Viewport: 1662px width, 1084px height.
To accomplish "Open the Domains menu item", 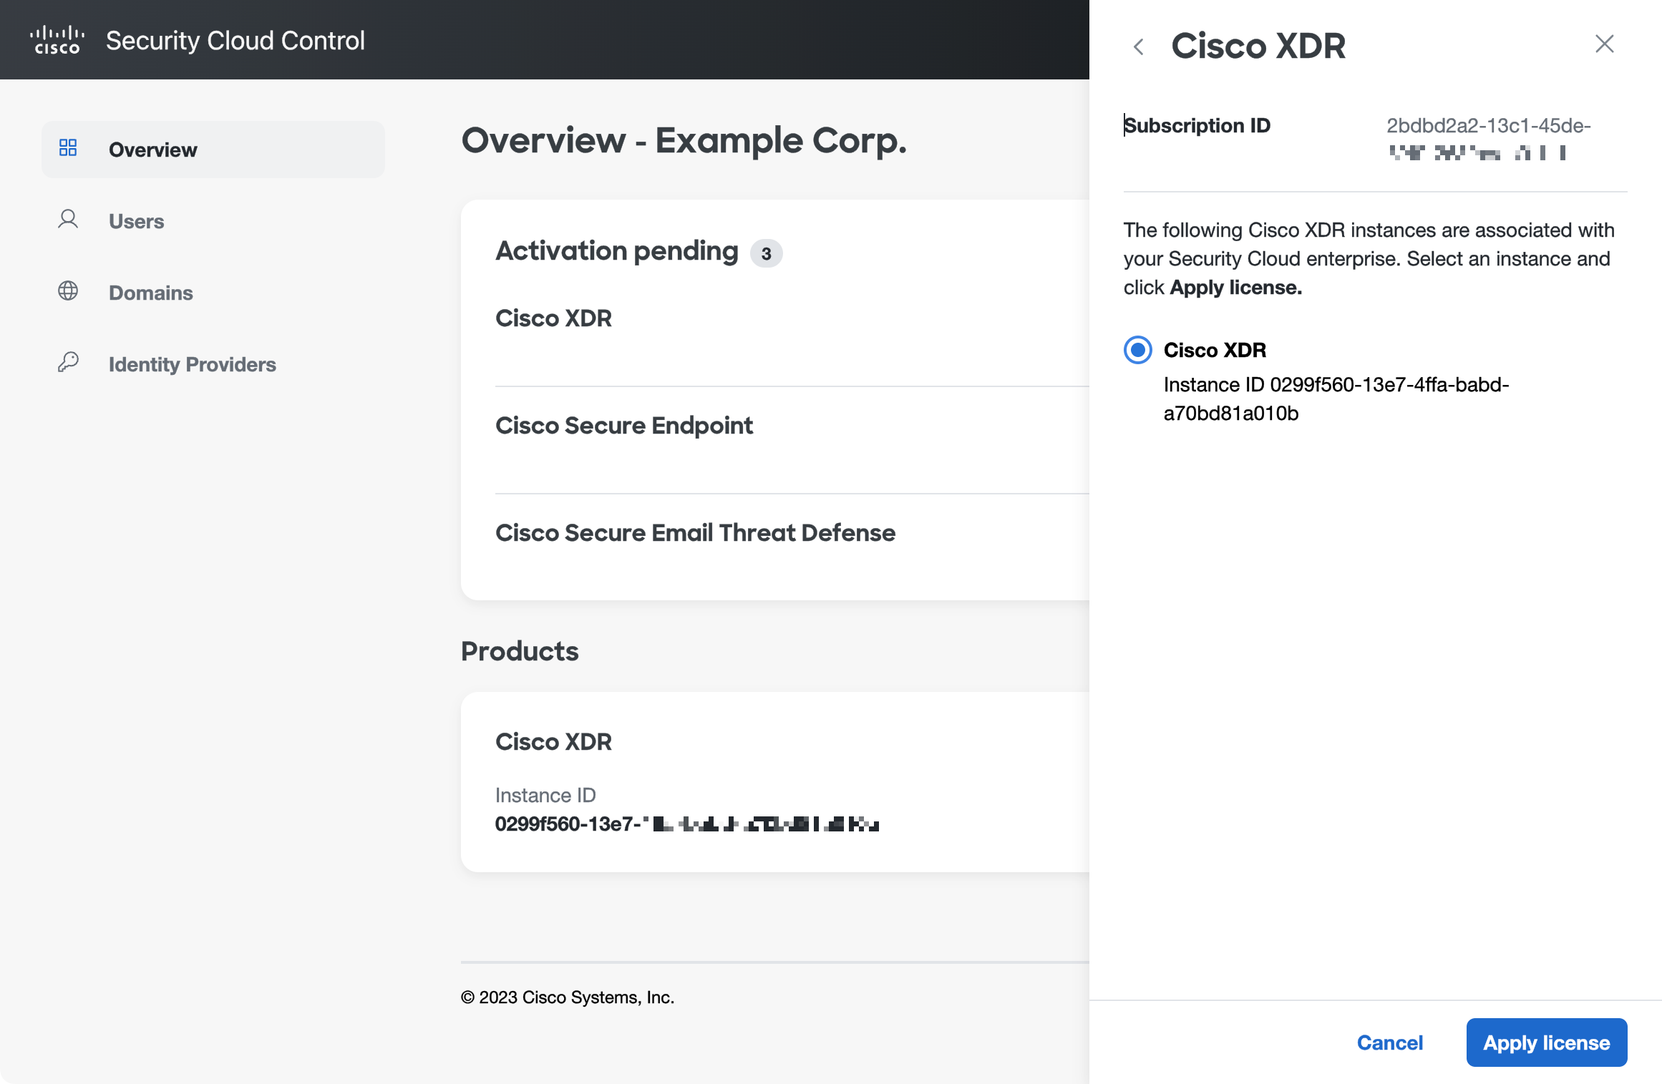I will coord(213,293).
